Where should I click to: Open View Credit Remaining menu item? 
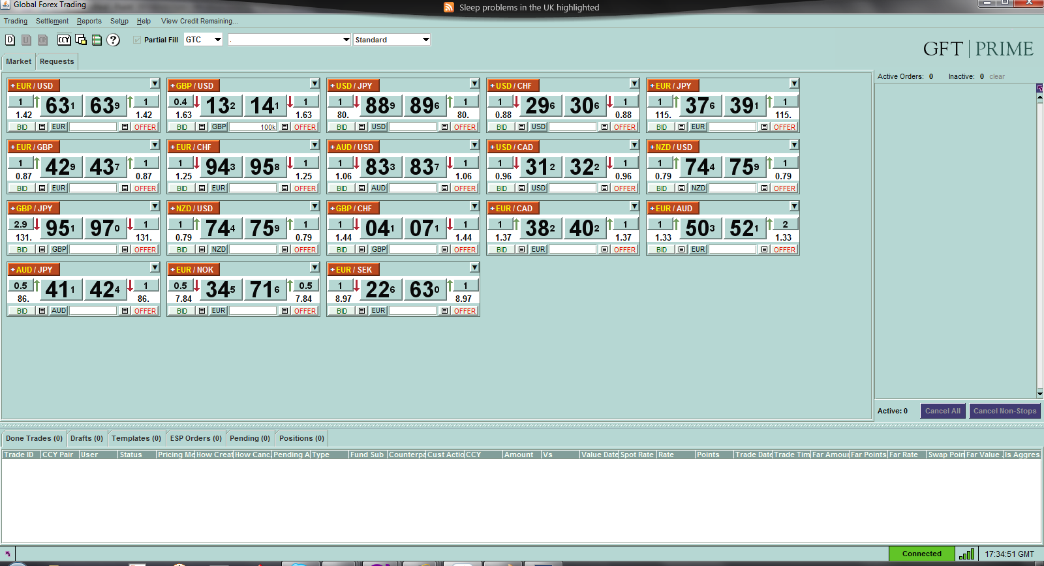coord(200,22)
